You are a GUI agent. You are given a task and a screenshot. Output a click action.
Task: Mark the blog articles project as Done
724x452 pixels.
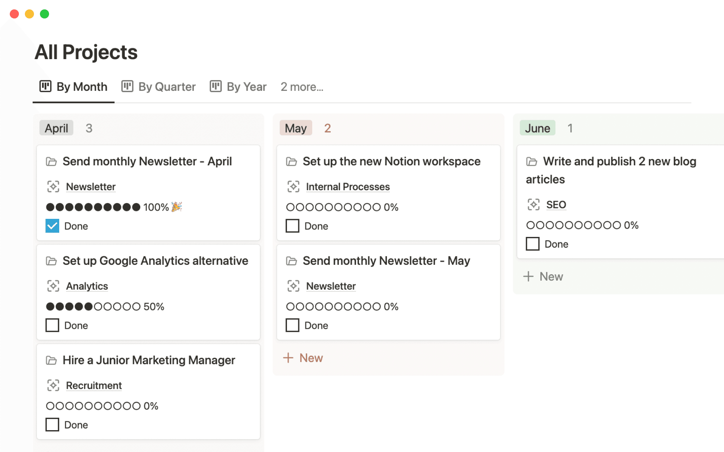point(532,244)
